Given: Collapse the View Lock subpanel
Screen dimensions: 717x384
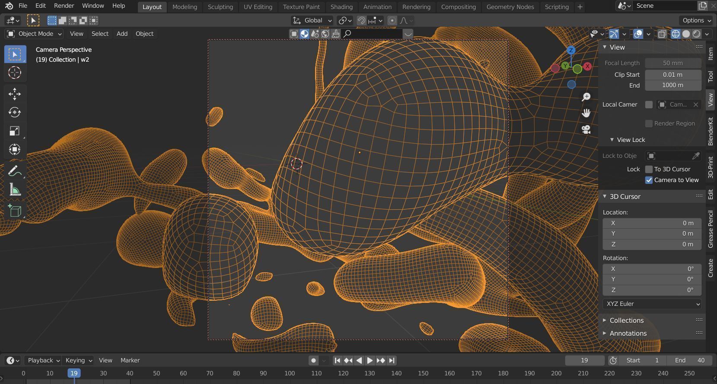Looking at the screenshot, I should pyautogui.click(x=612, y=140).
